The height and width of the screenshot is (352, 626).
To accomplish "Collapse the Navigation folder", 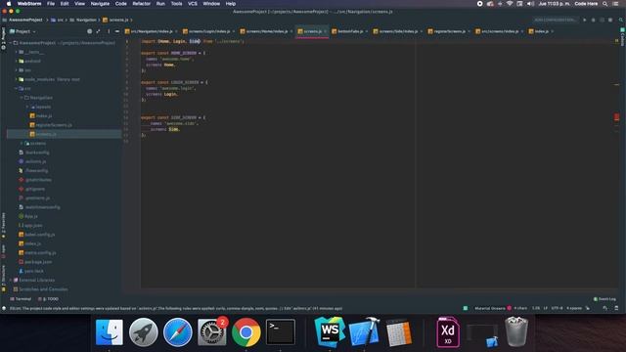I will pos(22,98).
